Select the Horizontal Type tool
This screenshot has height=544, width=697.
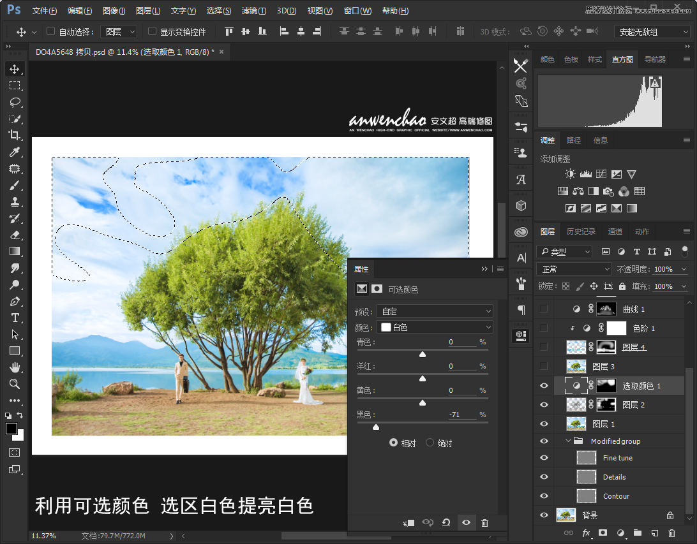click(x=14, y=318)
